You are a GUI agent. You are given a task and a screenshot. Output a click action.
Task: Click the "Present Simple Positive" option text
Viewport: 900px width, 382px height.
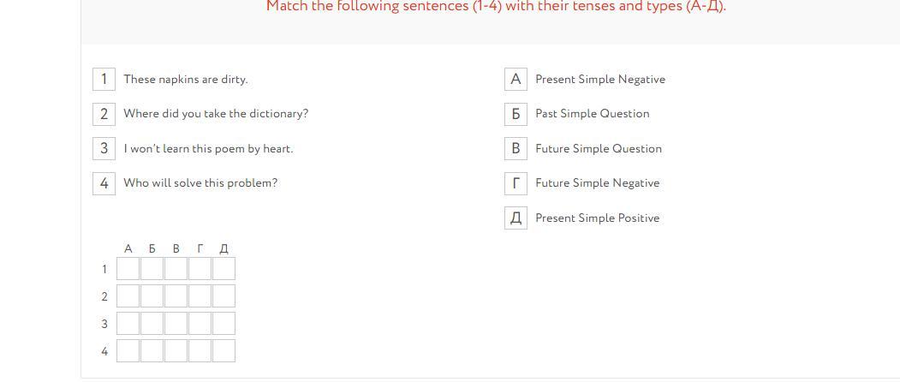click(598, 218)
